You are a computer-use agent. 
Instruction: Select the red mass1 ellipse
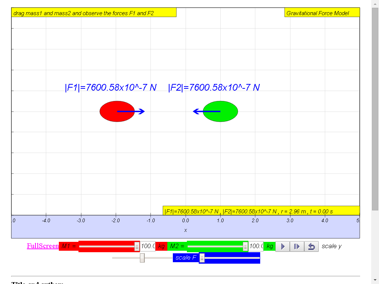(117, 111)
